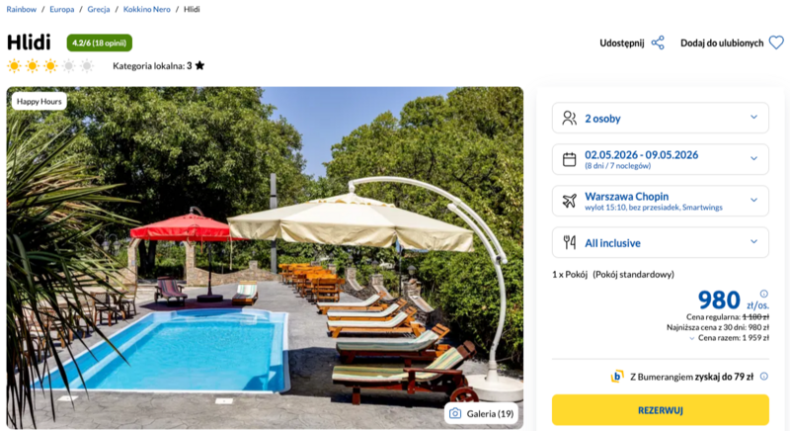This screenshot has width=790, height=431.
Task: Click the calendar icon in date selector
Action: 569,159
